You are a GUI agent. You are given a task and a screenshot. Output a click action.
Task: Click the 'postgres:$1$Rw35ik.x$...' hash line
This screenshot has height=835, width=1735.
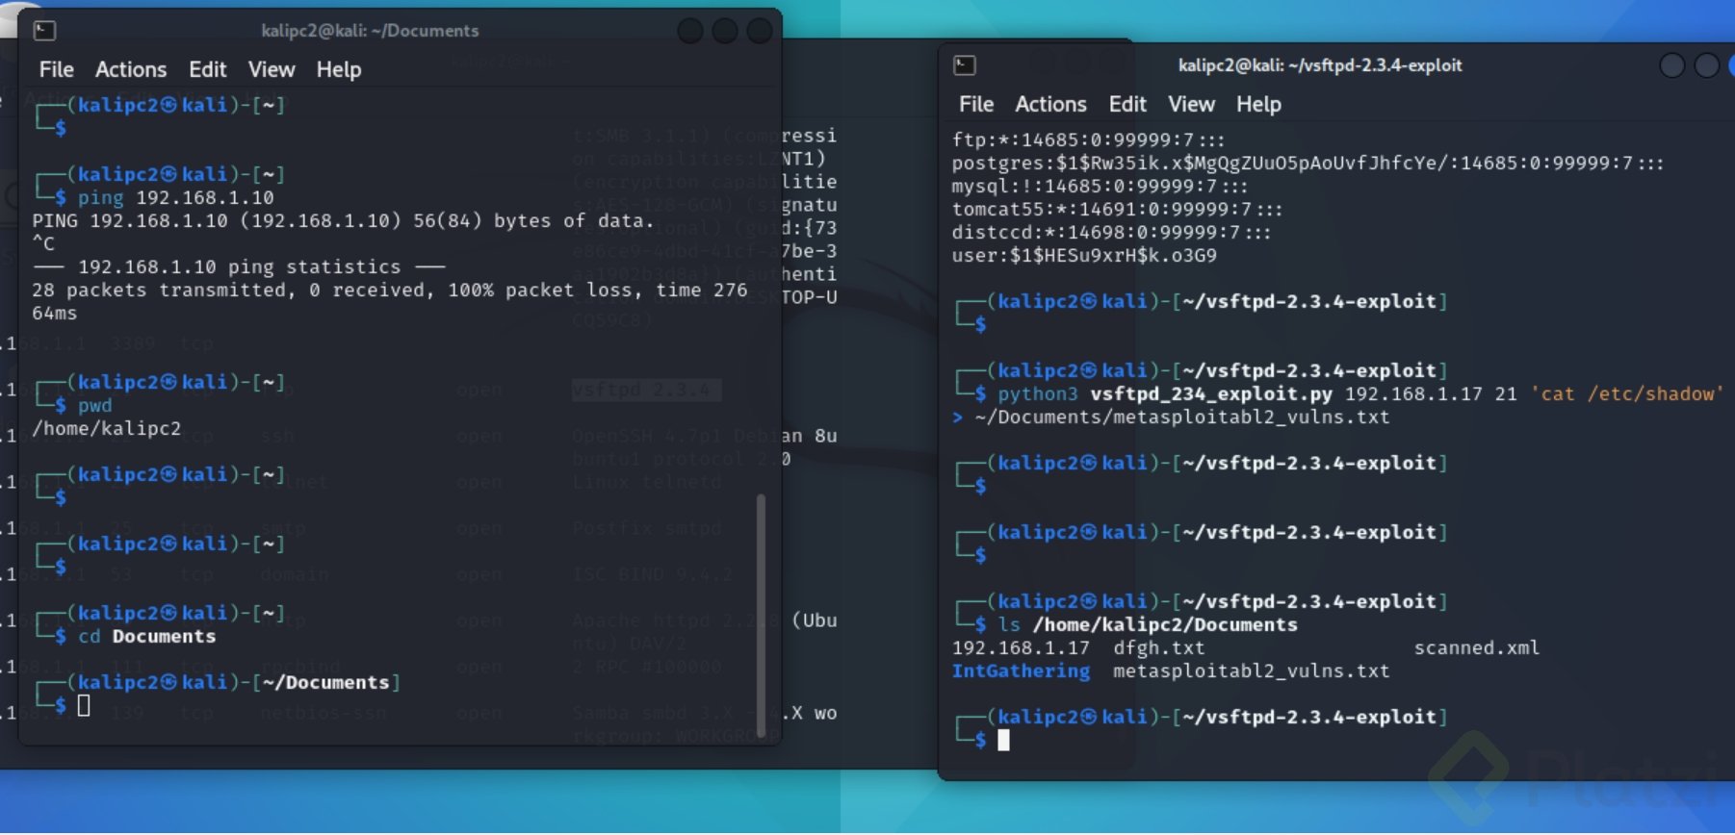tap(1308, 163)
